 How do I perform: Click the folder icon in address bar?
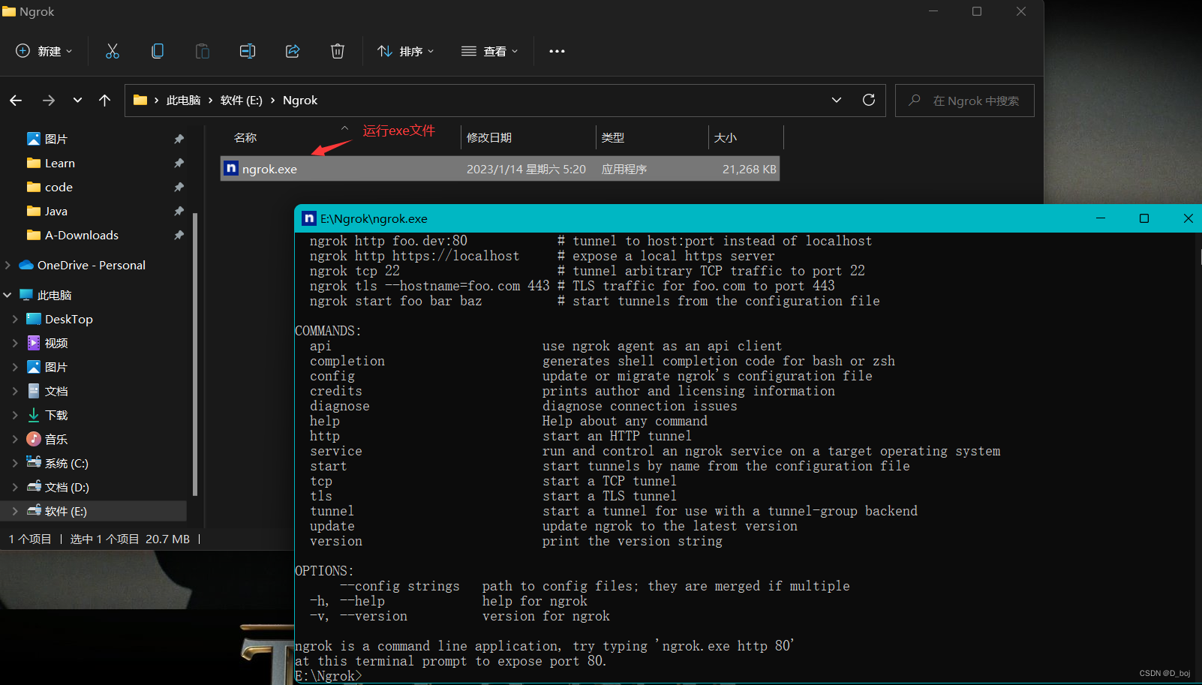pyautogui.click(x=140, y=100)
